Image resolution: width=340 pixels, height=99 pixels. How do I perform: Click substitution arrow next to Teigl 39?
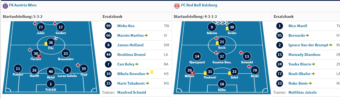[78, 65]
